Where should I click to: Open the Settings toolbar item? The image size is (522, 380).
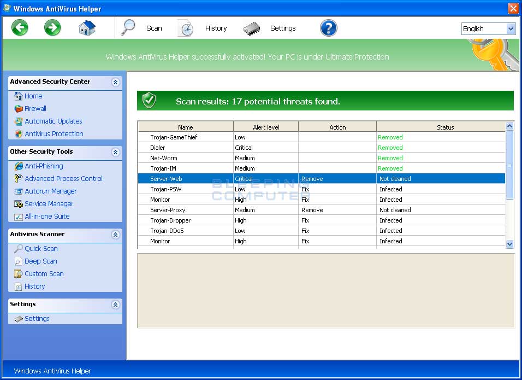click(x=283, y=28)
